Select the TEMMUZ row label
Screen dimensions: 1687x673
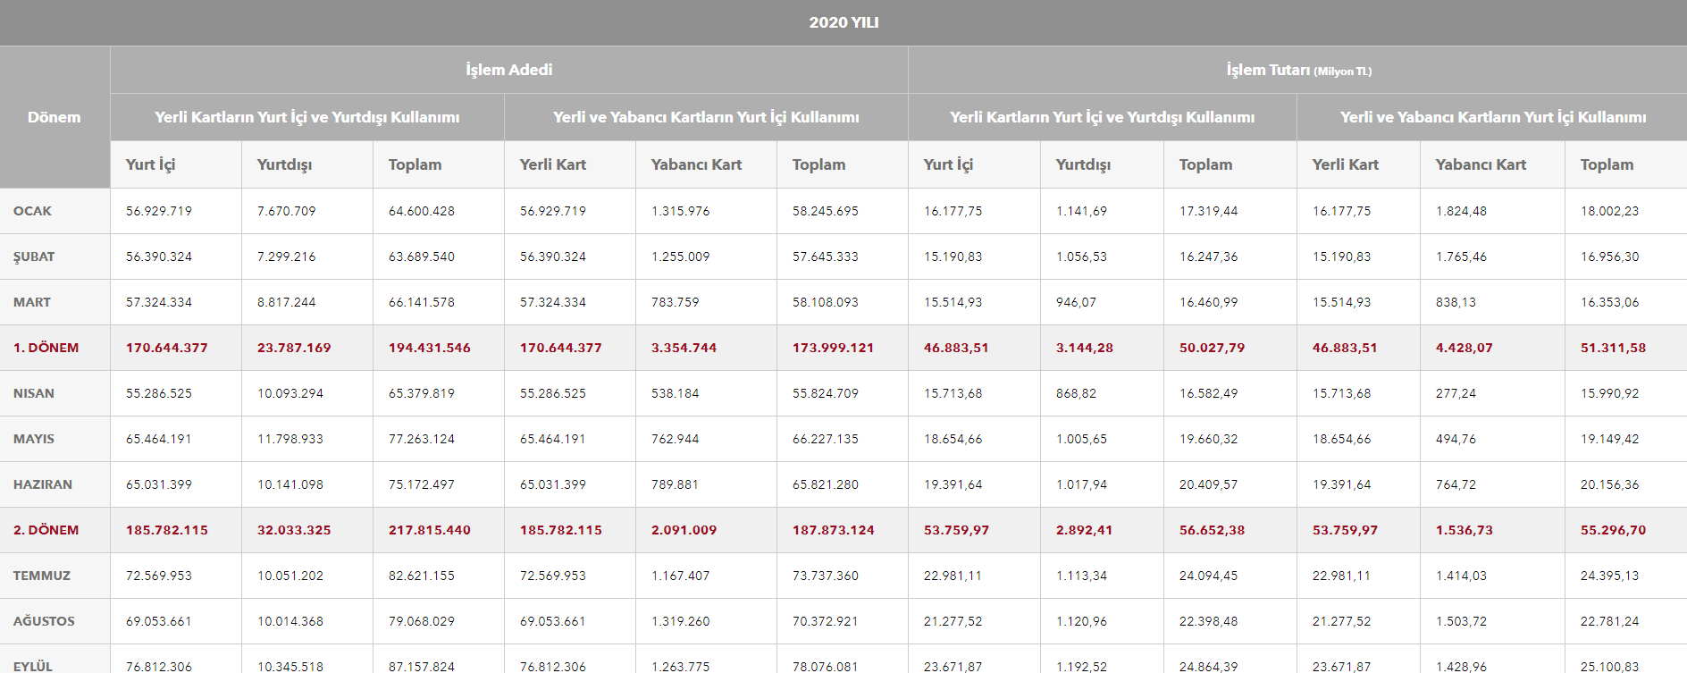(x=42, y=576)
